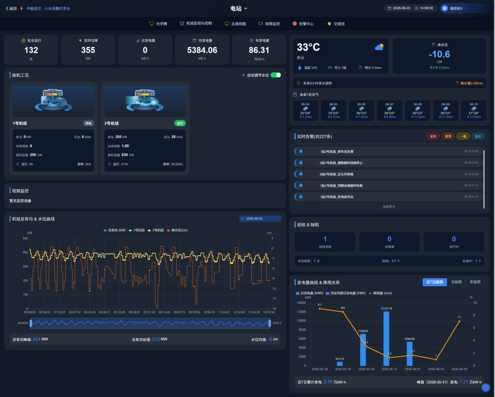Switch to the 年趋势 tab
The width and height of the screenshot is (495, 397).
(x=475, y=282)
